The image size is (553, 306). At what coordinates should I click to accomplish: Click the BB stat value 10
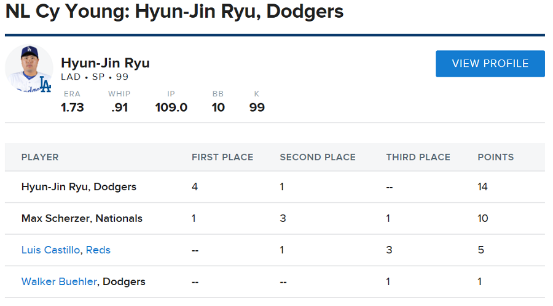pyautogui.click(x=218, y=107)
